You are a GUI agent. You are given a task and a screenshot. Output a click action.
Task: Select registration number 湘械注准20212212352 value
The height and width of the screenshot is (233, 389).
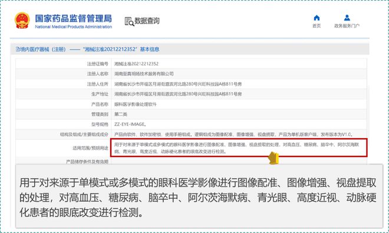coord(136,64)
